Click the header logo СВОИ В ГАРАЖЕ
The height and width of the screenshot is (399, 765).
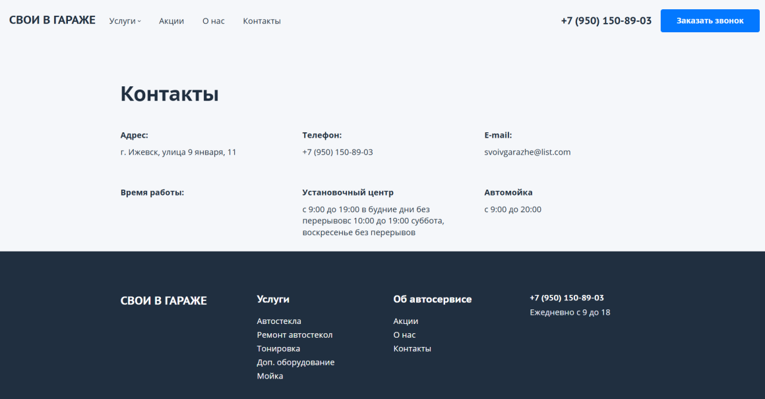(x=52, y=20)
